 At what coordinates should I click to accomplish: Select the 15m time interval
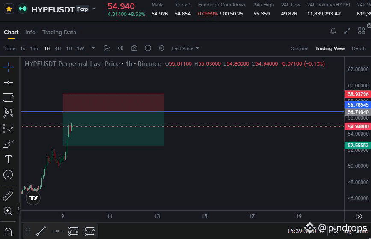click(35, 48)
